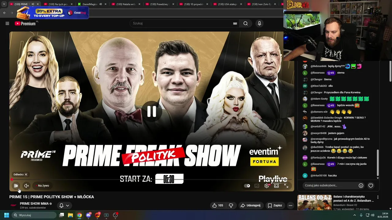Send heart reaction in live chat
The image size is (392, 220).
[371, 185]
